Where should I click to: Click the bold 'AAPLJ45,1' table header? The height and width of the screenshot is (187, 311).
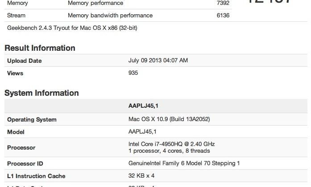click(x=143, y=106)
